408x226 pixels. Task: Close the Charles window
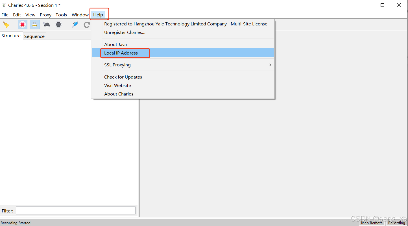399,5
